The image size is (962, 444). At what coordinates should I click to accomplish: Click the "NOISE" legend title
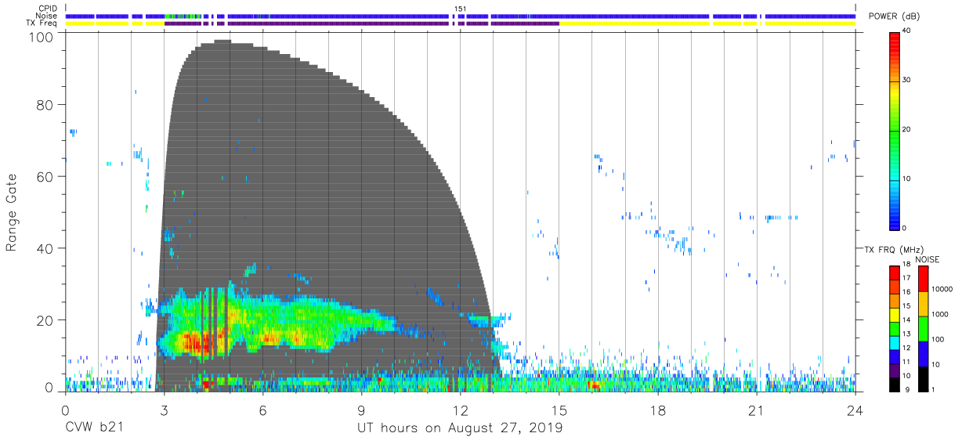point(928,259)
